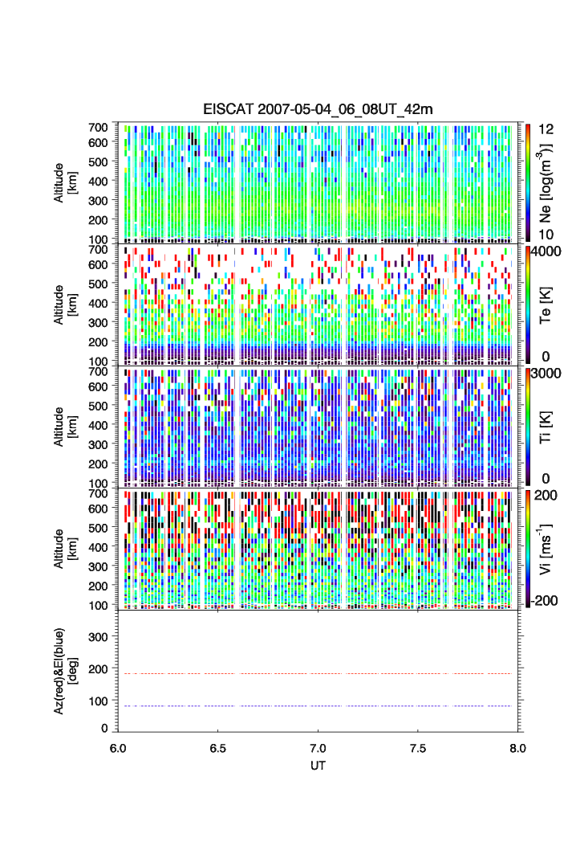Select the electron temperature heatmap panel
Viewport: 568px width, 854px height.
click(x=318, y=304)
